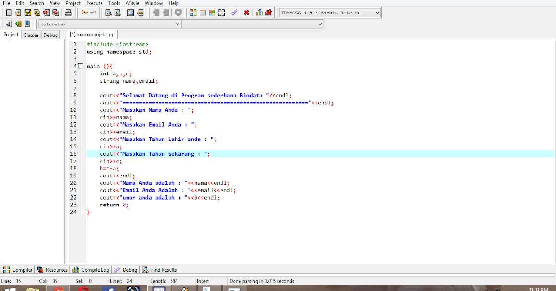This screenshot has height=291, width=556.
Task: Delete profiling data using the chart-with-X icon
Action: (x=268, y=12)
